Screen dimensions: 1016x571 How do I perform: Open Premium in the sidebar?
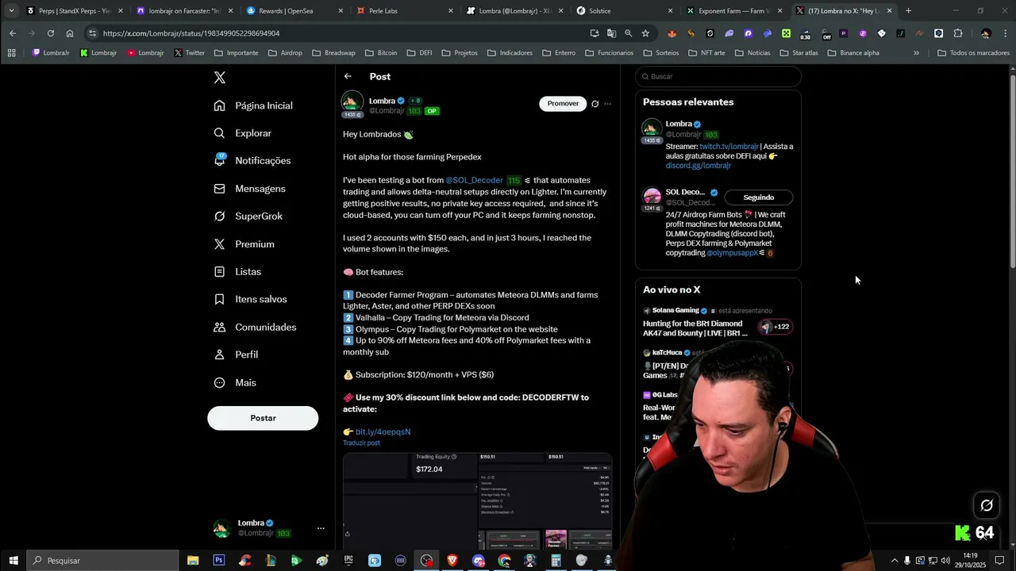tap(244, 244)
